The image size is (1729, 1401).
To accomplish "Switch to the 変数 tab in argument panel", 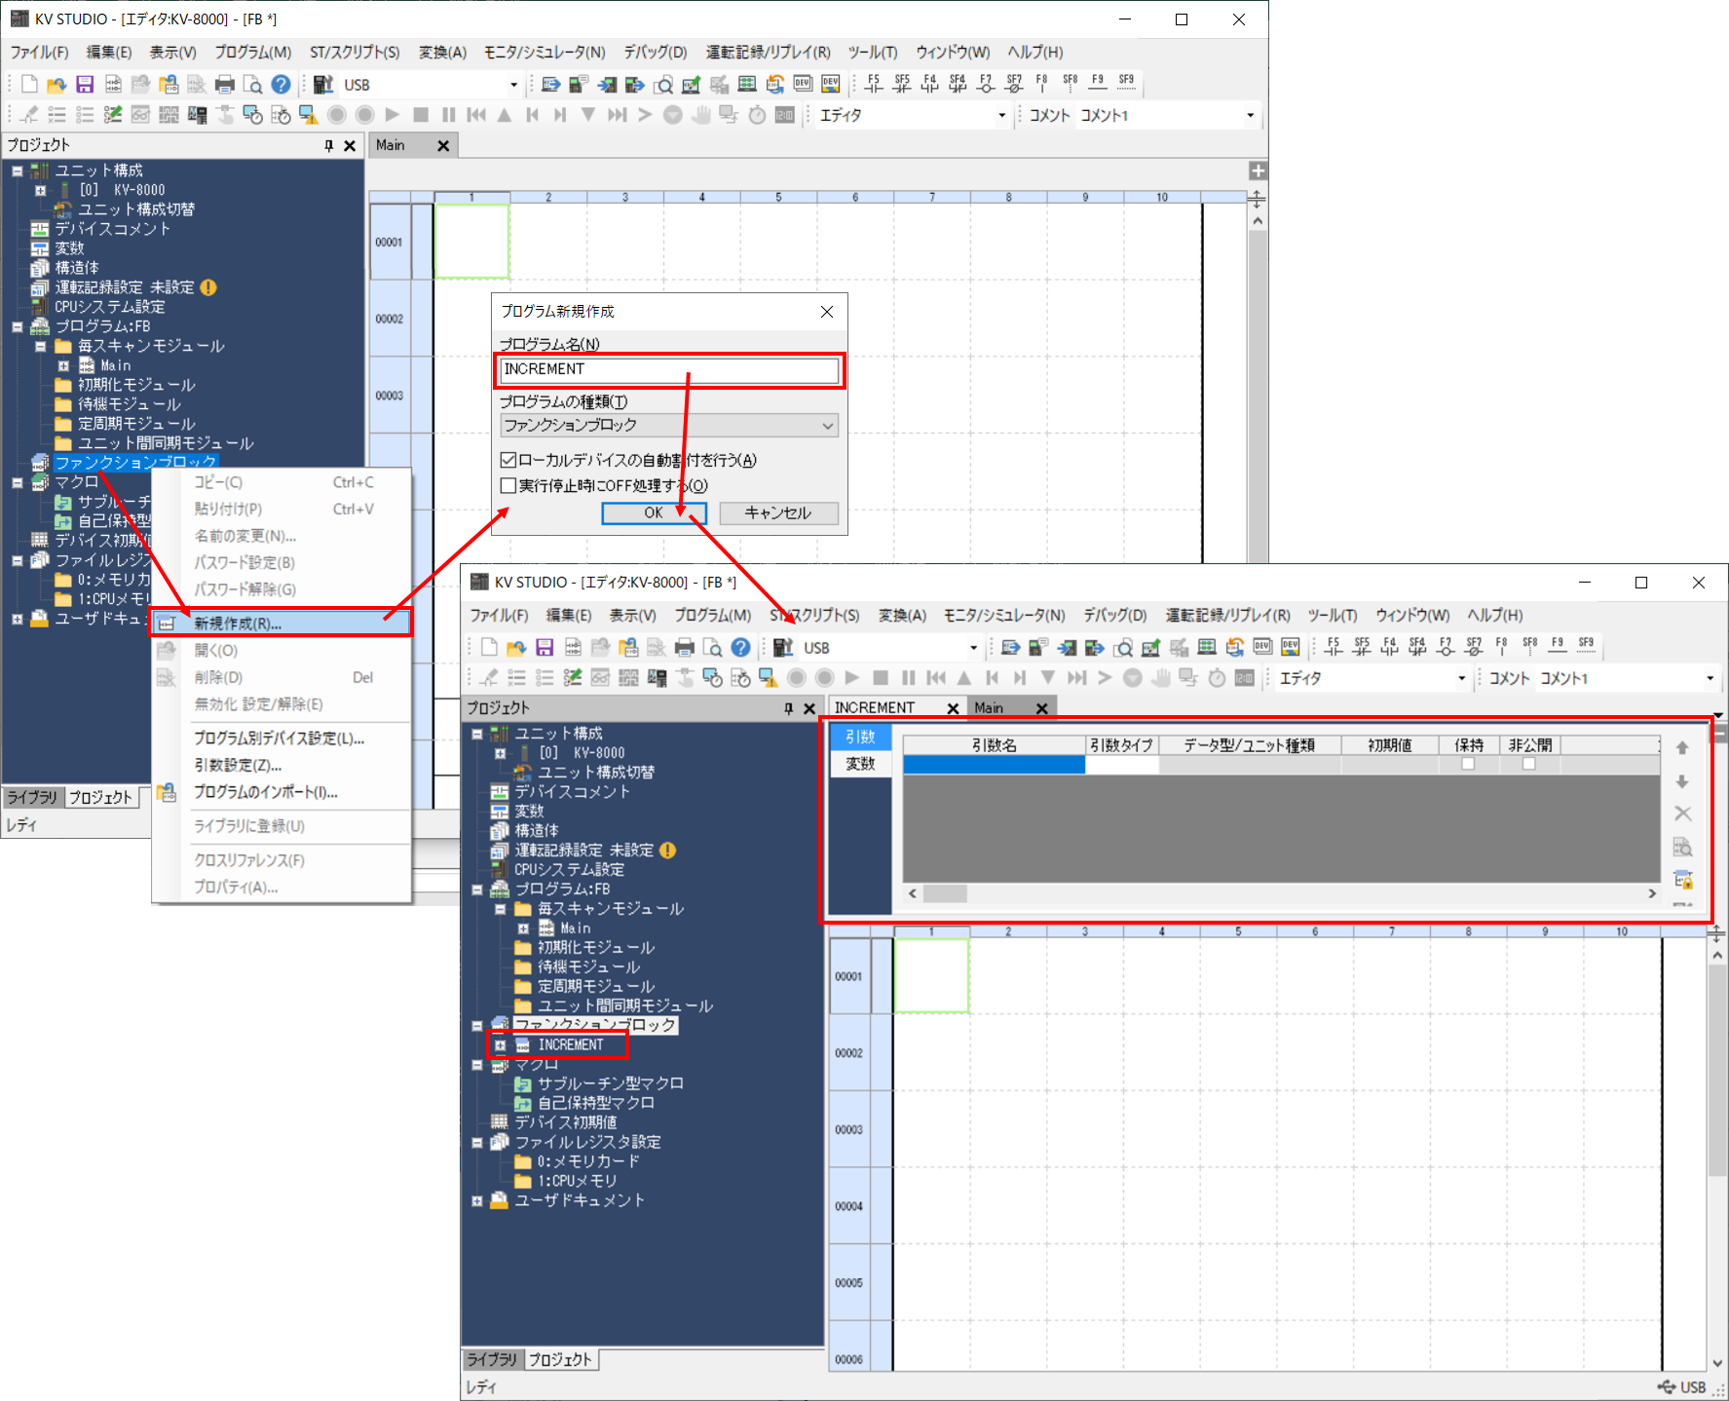I will 860,764.
